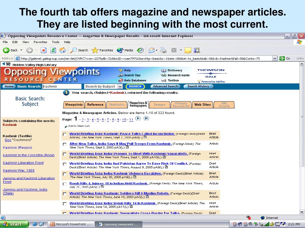Check box for After New Talks article

pyautogui.click(x=65, y=144)
